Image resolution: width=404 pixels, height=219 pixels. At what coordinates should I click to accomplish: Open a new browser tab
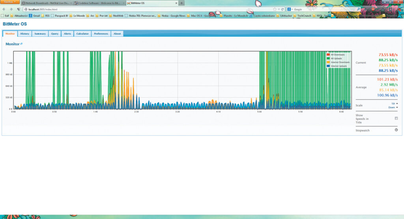pos(181,3)
